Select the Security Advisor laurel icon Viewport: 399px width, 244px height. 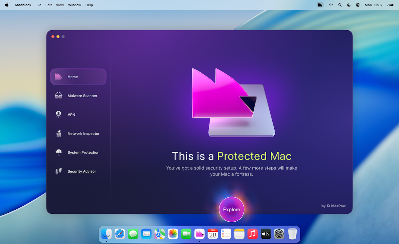click(x=59, y=171)
